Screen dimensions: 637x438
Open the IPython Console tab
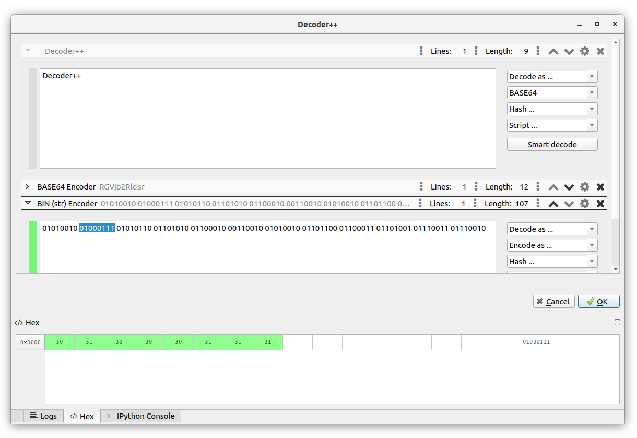(x=140, y=416)
